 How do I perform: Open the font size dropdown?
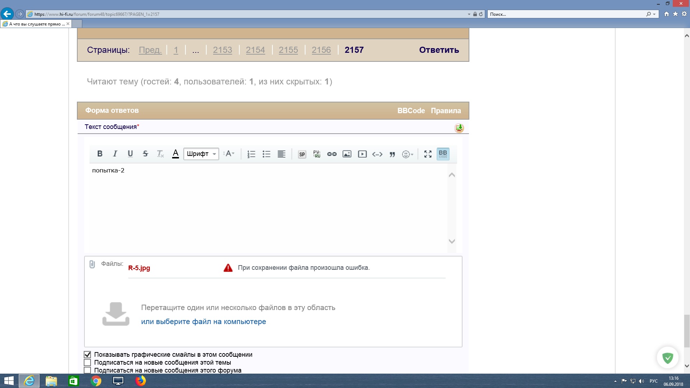[x=229, y=154]
